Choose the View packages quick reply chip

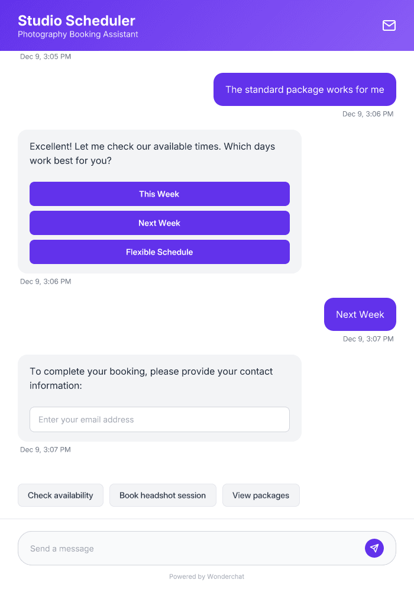(261, 495)
